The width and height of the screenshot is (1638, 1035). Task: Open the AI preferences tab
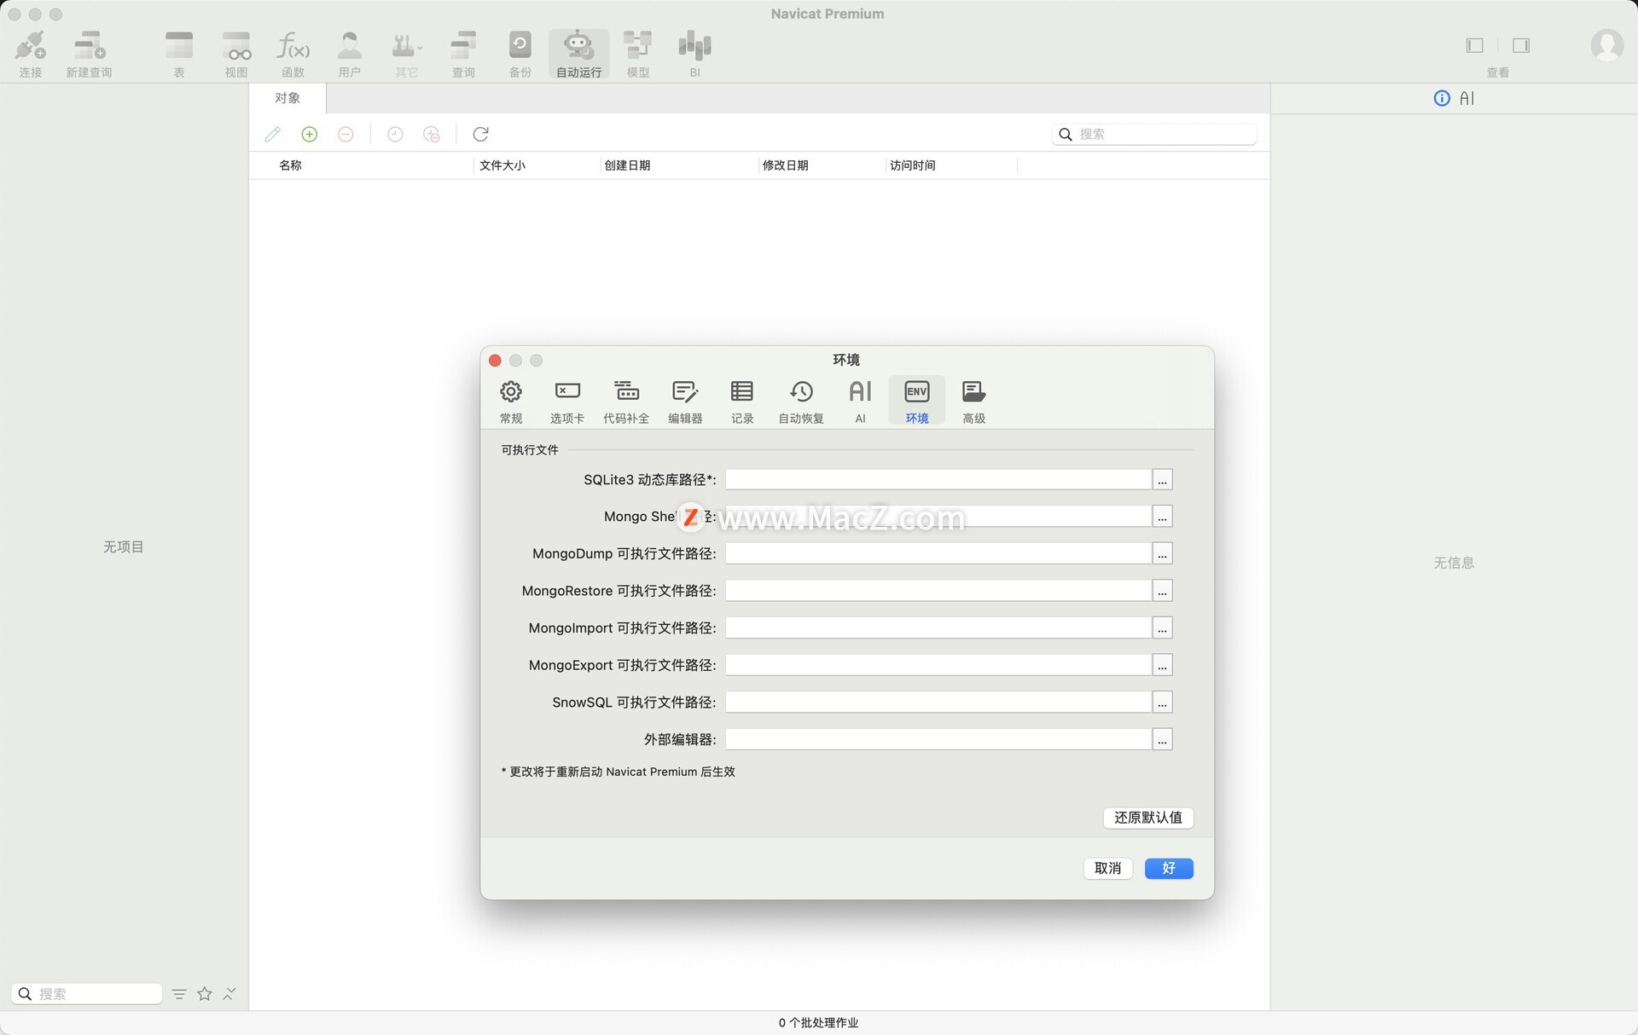860,401
